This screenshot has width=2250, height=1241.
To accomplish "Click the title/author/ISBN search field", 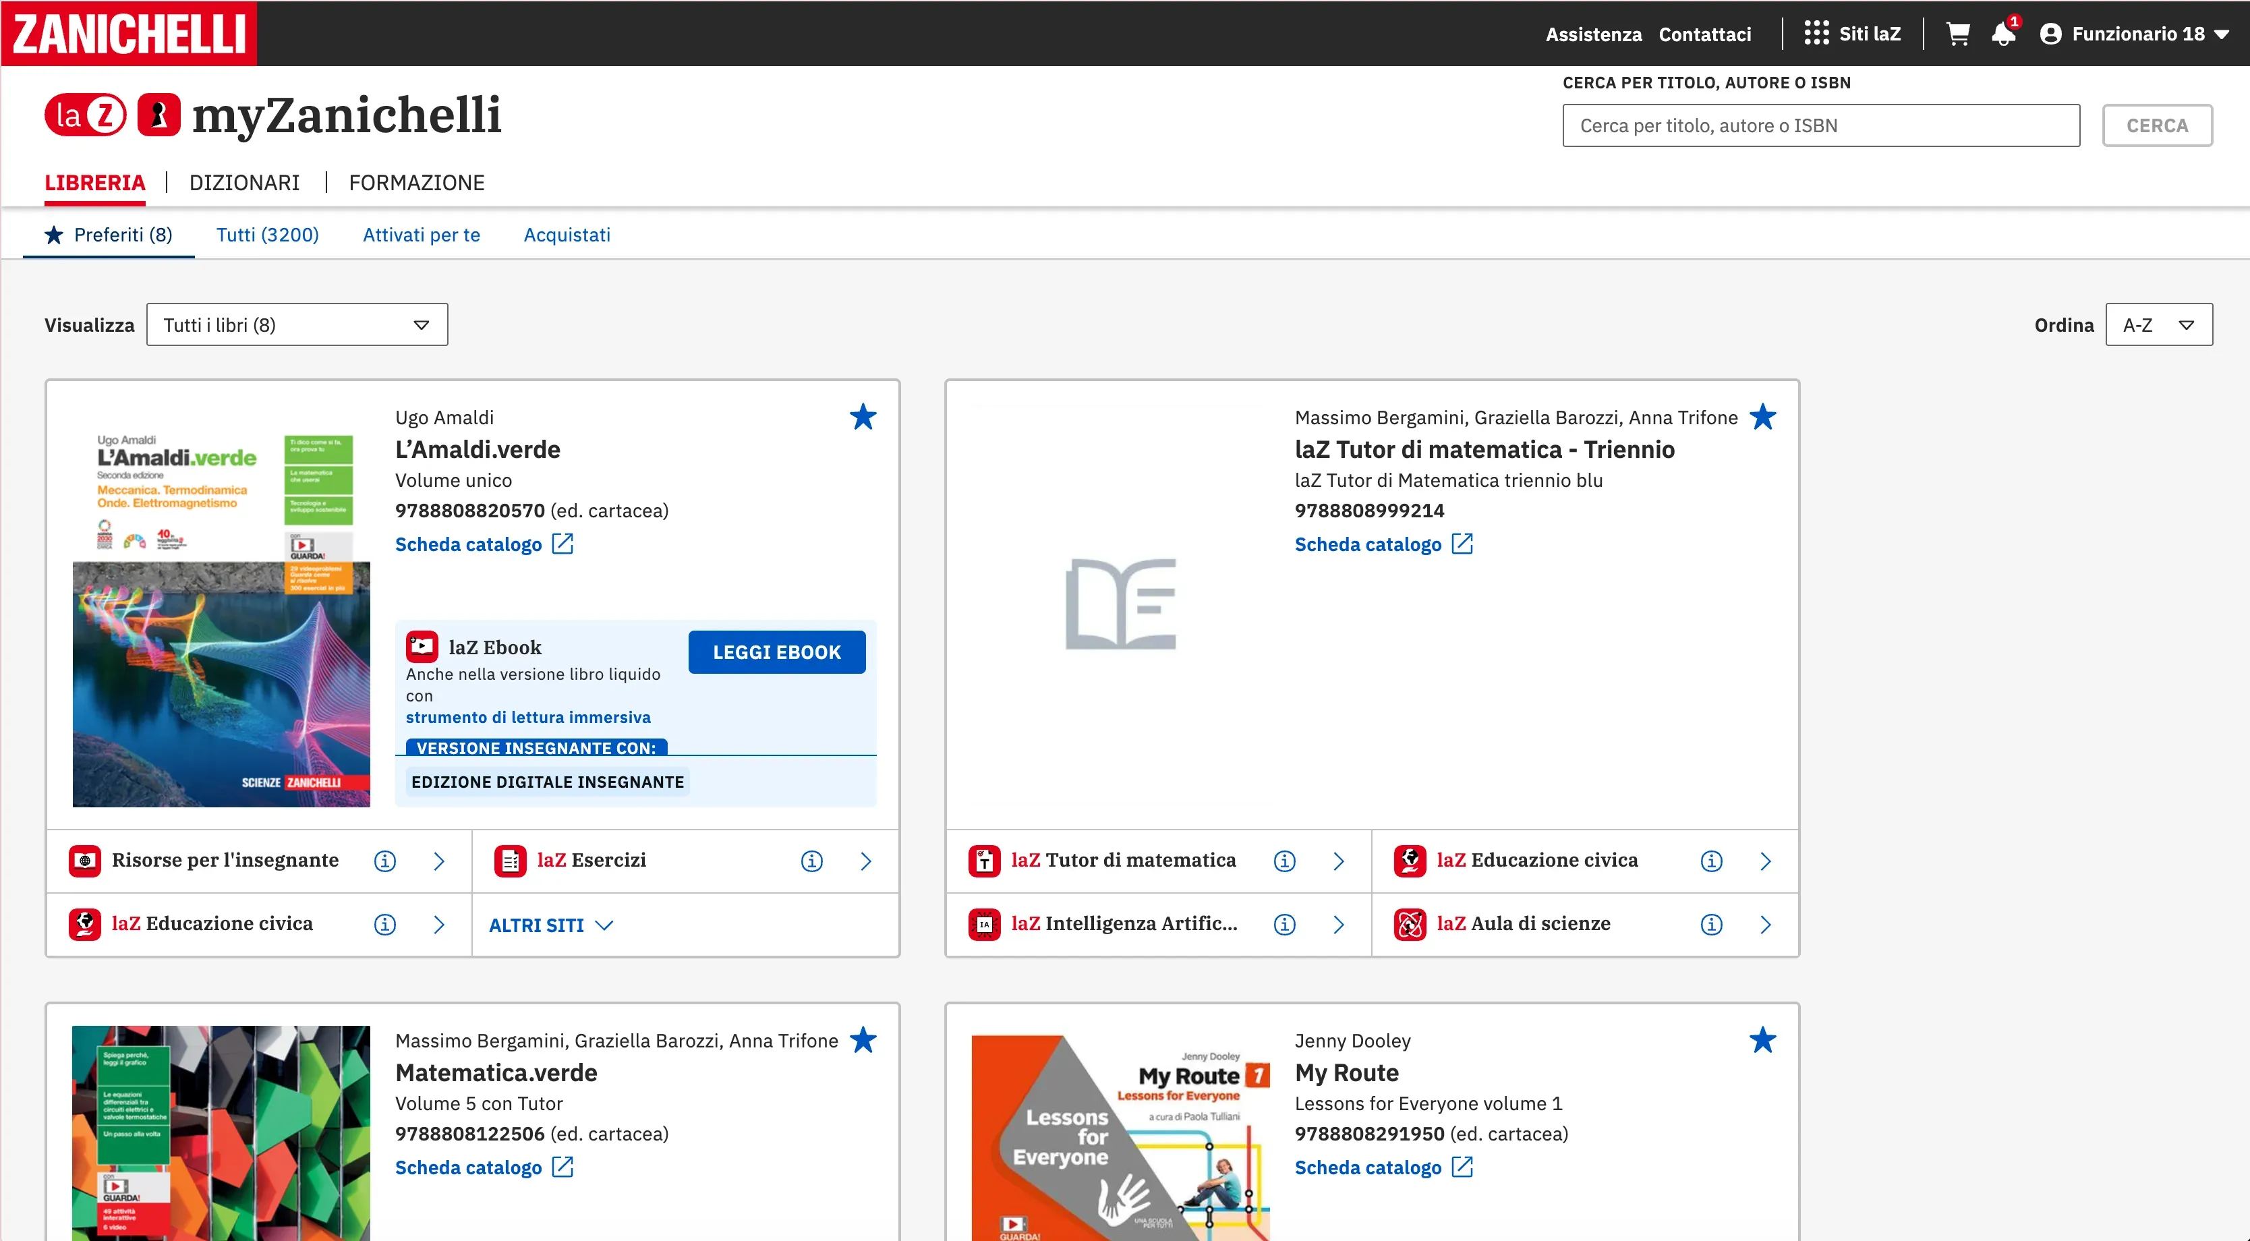I will click(x=1821, y=125).
